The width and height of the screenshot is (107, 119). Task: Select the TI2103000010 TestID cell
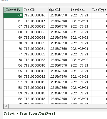pos(36,65)
